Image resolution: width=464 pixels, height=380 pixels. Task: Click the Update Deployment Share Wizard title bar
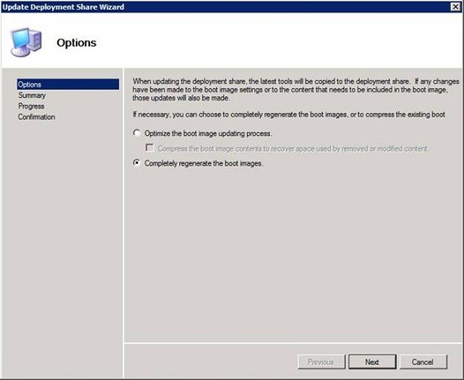[x=225, y=7]
